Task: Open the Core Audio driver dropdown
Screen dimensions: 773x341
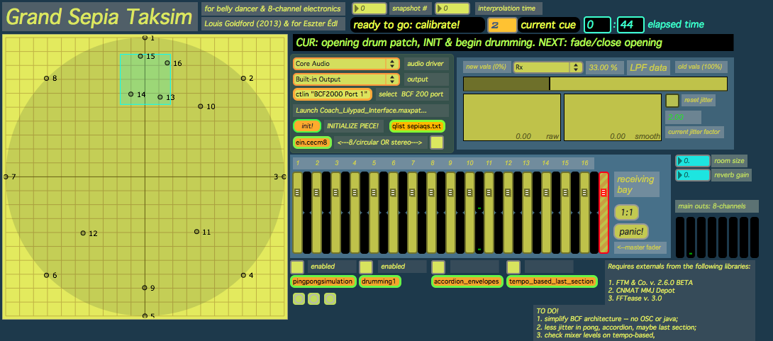Action: (345, 63)
